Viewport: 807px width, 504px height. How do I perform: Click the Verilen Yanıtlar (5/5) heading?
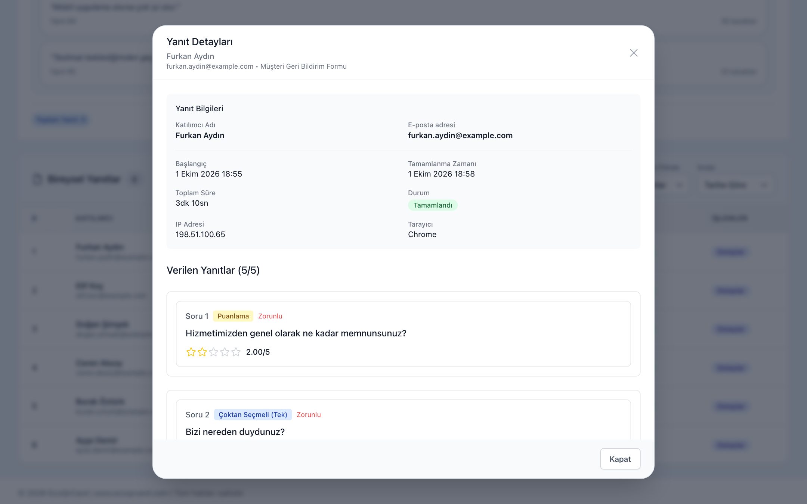point(213,270)
